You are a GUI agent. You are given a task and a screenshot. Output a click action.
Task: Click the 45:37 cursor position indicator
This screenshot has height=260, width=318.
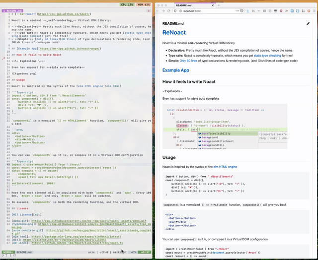(145, 252)
